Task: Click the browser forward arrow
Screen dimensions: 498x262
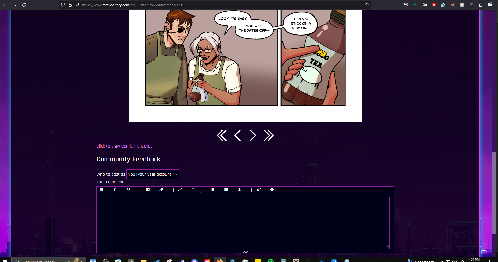Action: (15, 5)
